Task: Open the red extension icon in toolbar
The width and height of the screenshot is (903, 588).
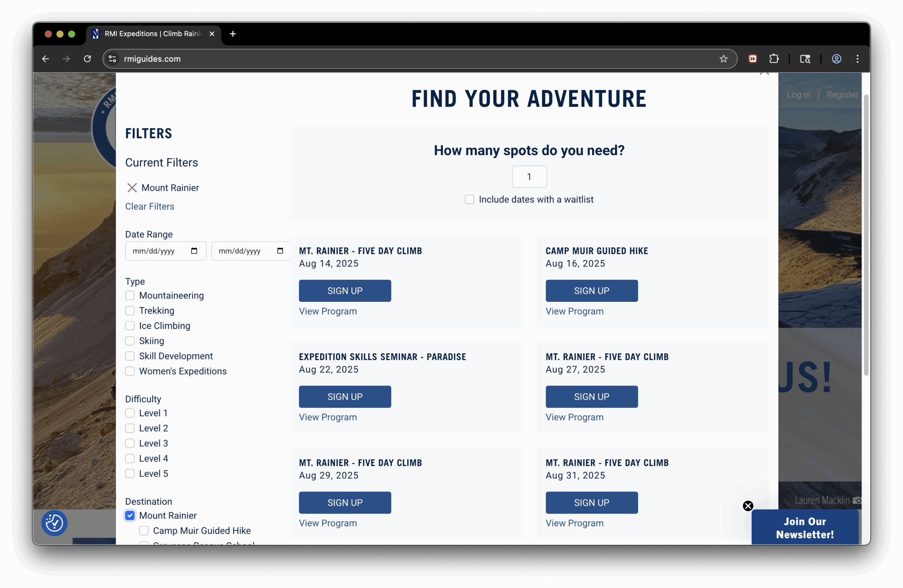Action: (x=753, y=59)
